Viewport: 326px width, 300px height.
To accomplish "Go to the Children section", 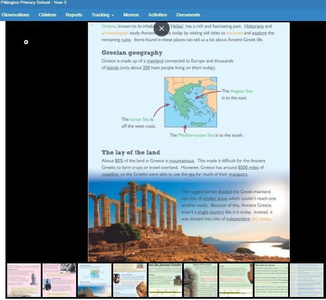I will (48, 15).
